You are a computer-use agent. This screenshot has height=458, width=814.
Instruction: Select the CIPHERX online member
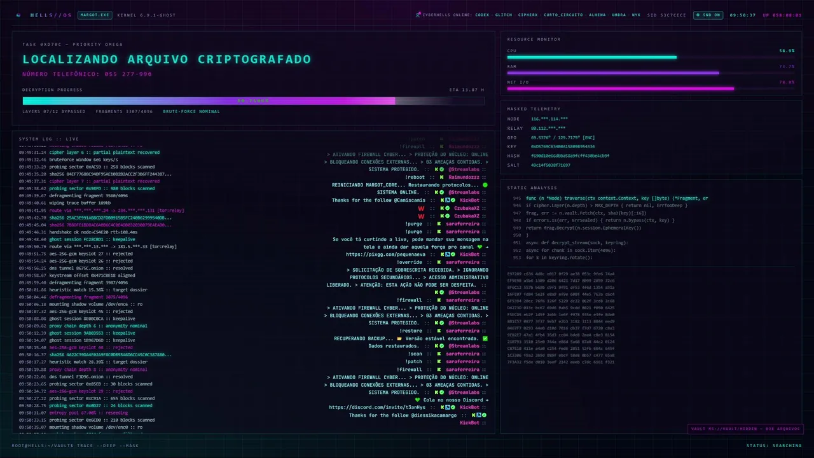(x=528, y=15)
